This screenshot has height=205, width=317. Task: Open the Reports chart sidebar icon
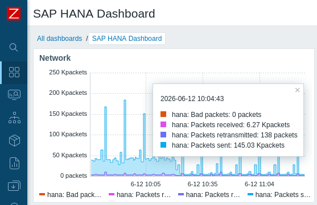point(14,163)
